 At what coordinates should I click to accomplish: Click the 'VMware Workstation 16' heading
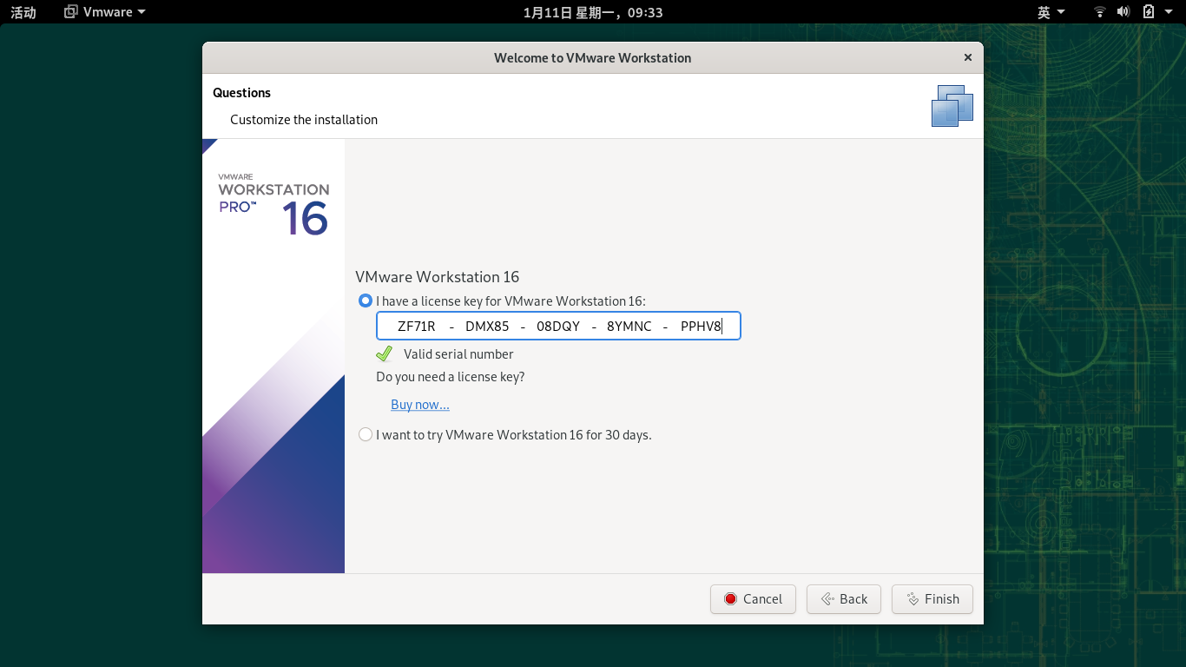437,277
